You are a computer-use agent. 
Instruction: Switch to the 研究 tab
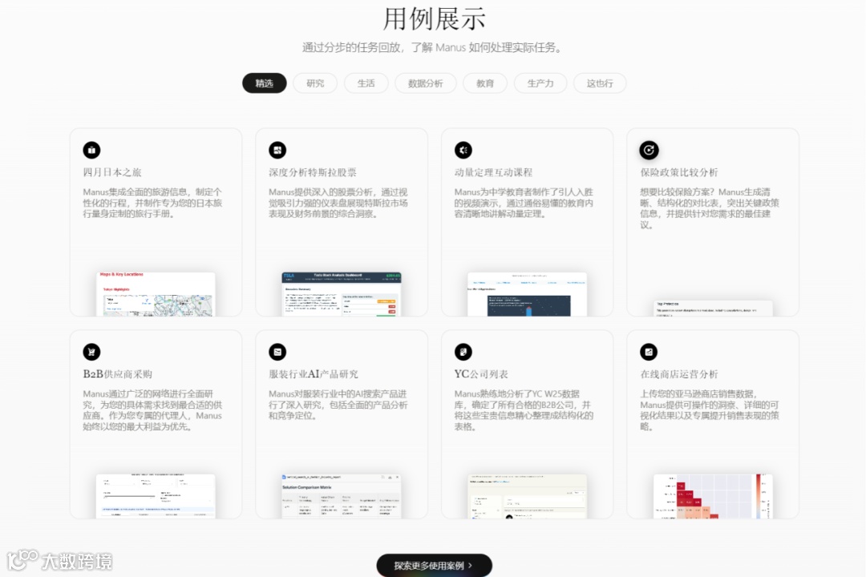pos(315,83)
